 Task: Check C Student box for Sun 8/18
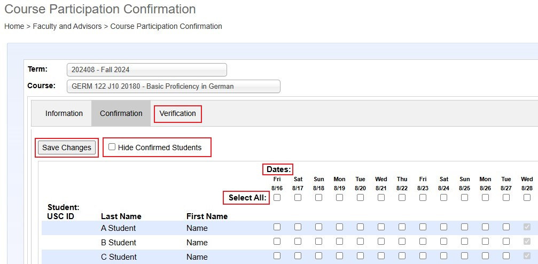click(318, 256)
